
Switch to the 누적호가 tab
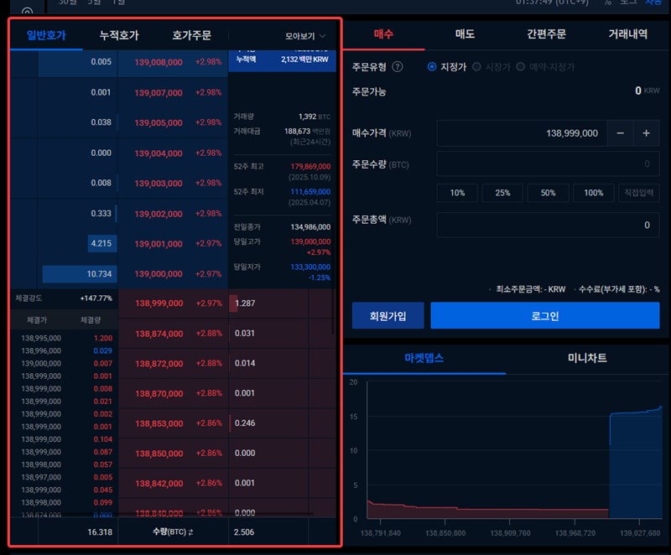click(x=119, y=36)
